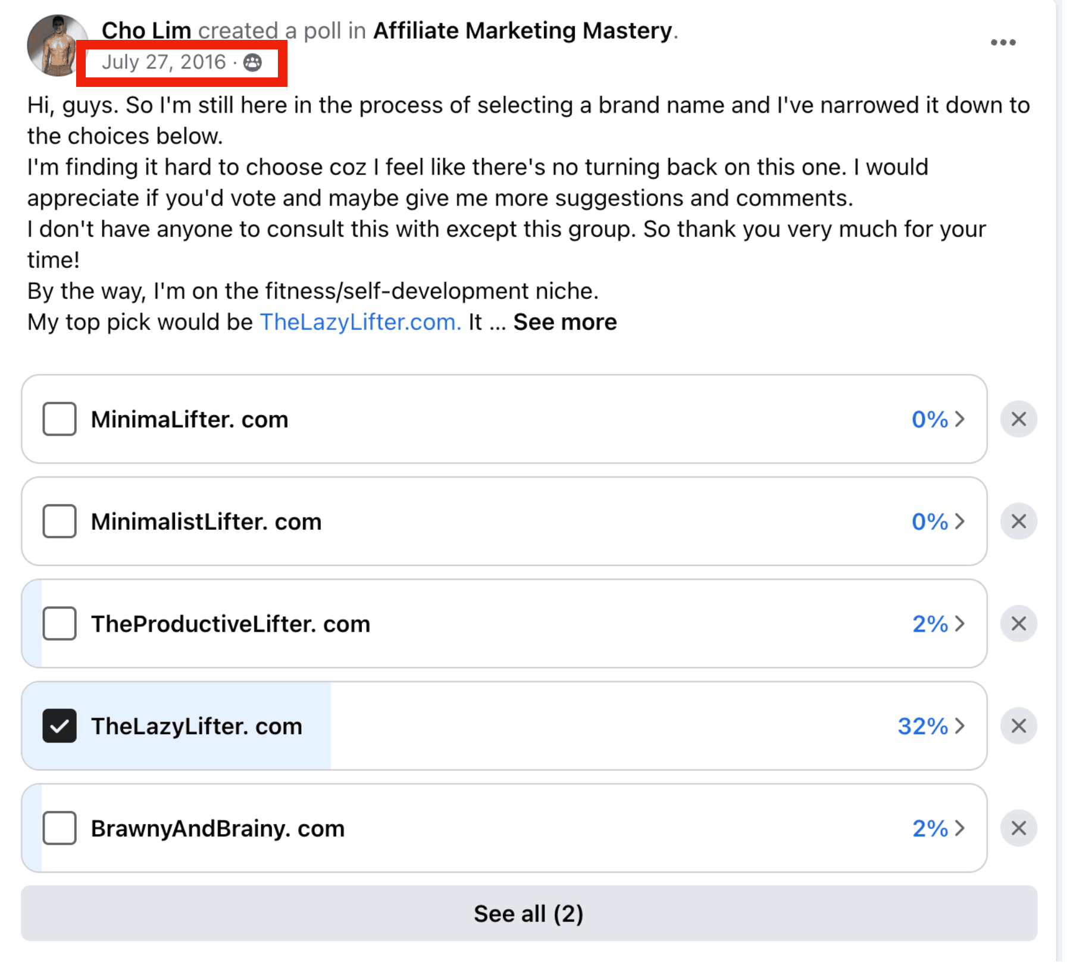Check the MinimaLifter. com checkbox

tap(60, 419)
